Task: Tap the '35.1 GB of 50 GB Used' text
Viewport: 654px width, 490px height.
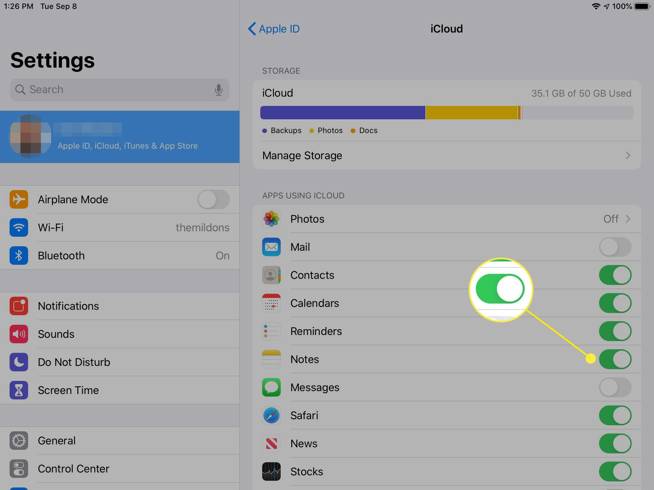Action: (x=581, y=93)
